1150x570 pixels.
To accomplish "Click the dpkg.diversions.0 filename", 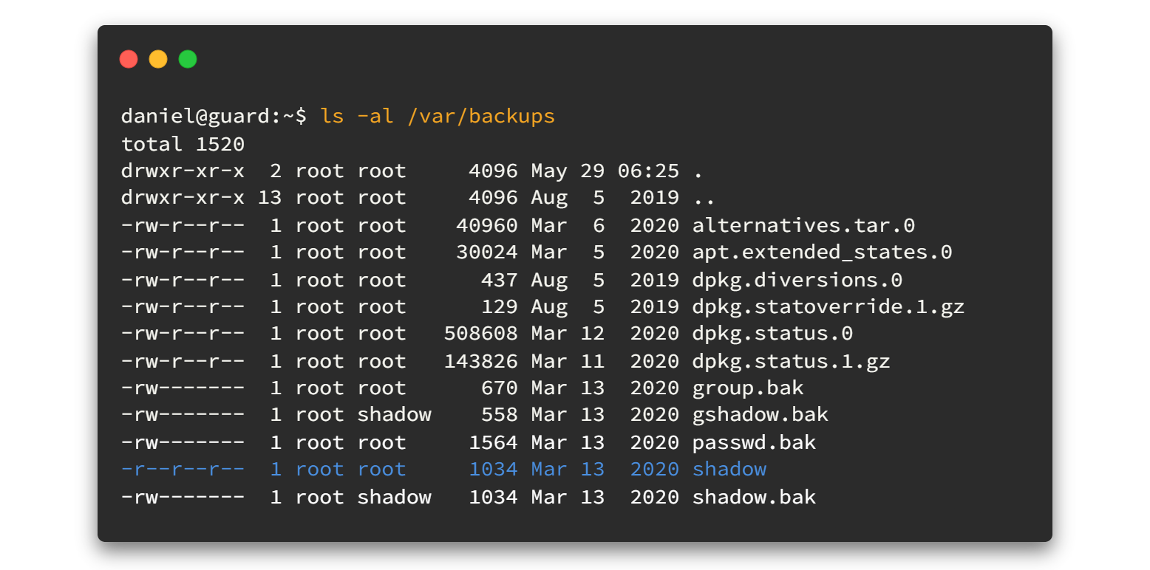I will click(x=797, y=280).
